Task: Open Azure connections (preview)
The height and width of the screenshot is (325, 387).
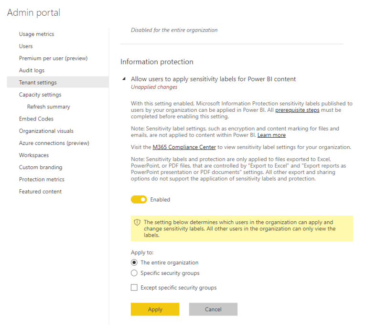Action: click(x=54, y=143)
